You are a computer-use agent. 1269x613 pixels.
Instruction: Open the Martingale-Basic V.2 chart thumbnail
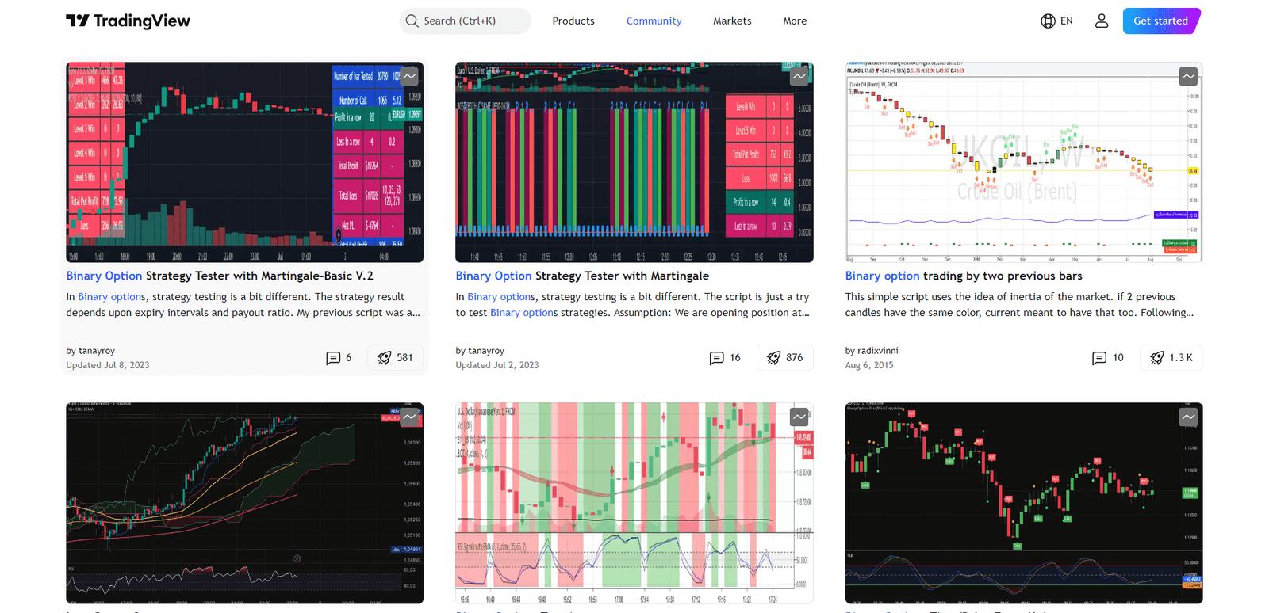(244, 162)
